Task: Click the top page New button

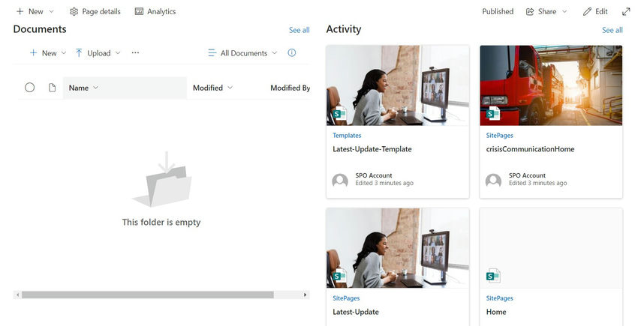Action: [x=30, y=12]
